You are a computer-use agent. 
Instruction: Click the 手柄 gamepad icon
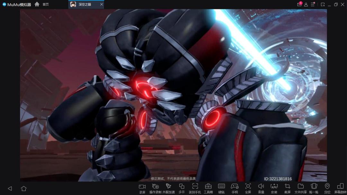[235, 188]
